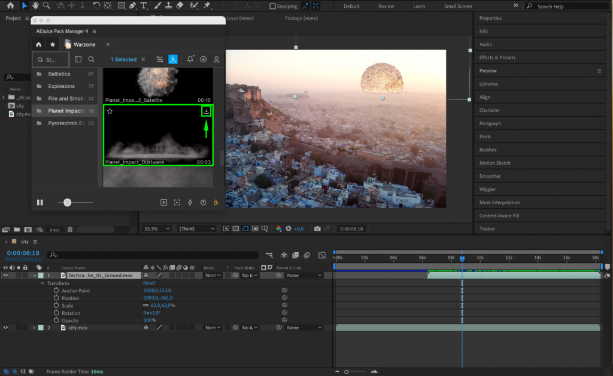
Task: Open the AEJuice home screen icon
Action: [38, 44]
